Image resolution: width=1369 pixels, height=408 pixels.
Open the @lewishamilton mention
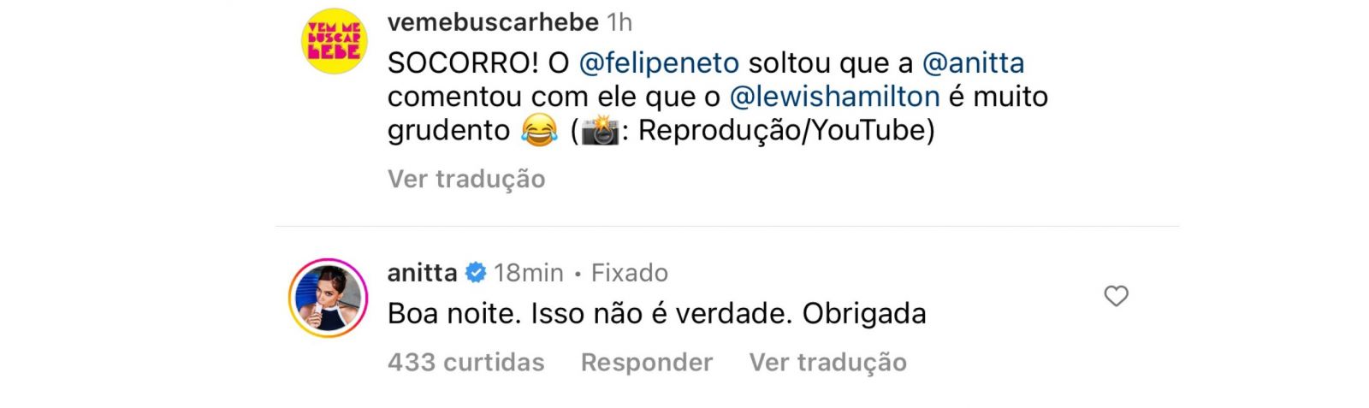(x=834, y=97)
